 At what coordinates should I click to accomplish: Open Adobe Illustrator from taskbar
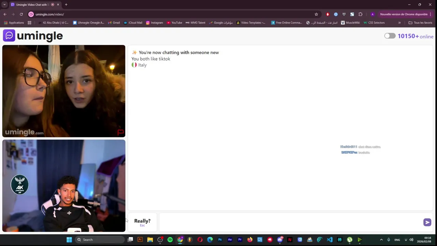click(x=140, y=240)
